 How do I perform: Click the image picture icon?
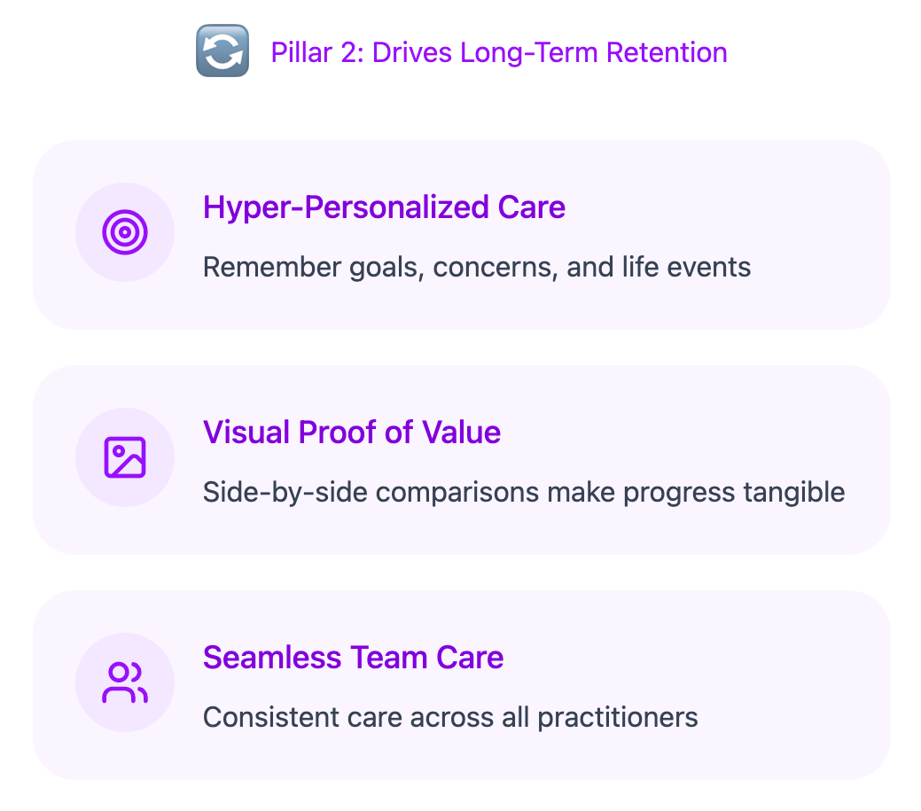tap(125, 458)
